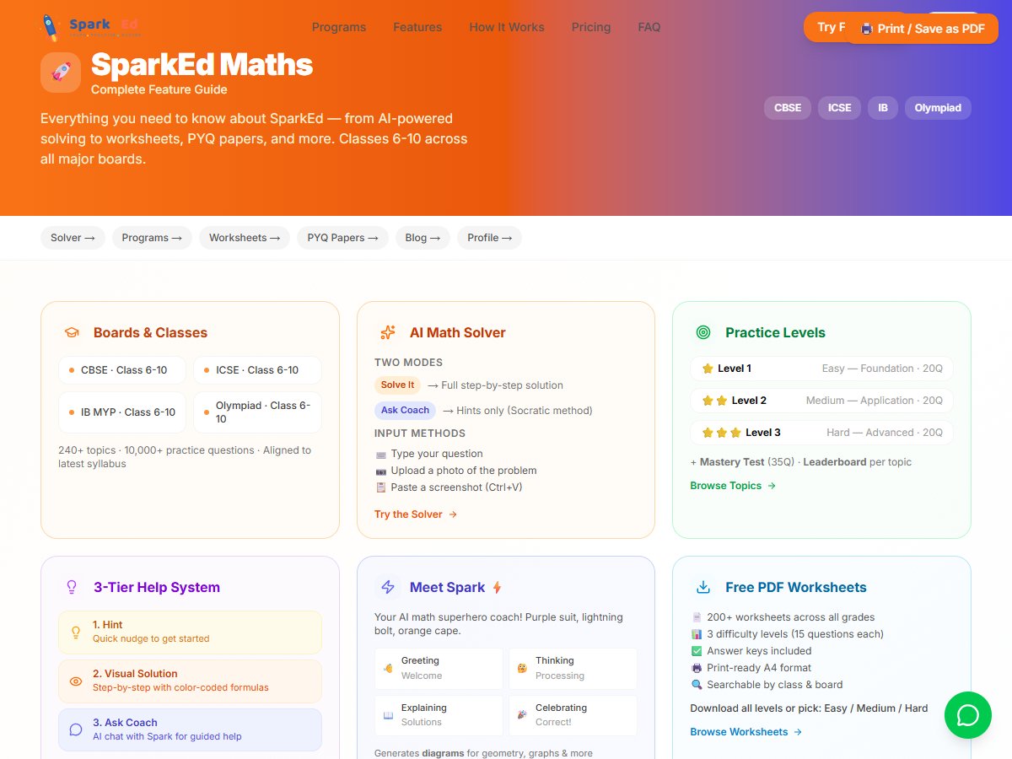Click 'Mastery Test (35Q)' text
This screenshot has width=1012, height=759.
(x=748, y=462)
